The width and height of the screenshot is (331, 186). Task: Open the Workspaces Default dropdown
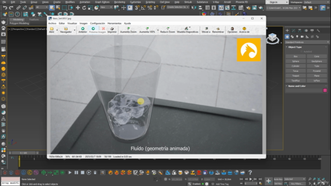(x=317, y=2)
